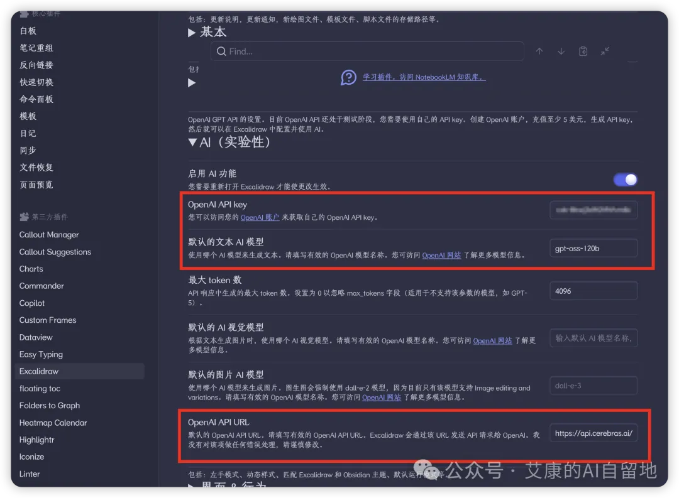This screenshot has width=679, height=498.
Task: Click the question-bubble help icon
Action: click(348, 77)
